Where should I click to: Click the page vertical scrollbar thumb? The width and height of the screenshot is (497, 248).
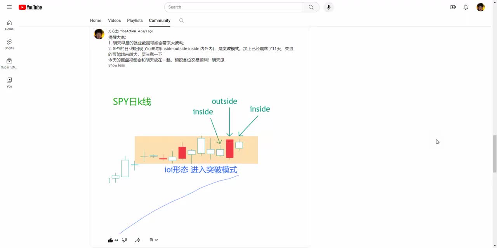494,154
